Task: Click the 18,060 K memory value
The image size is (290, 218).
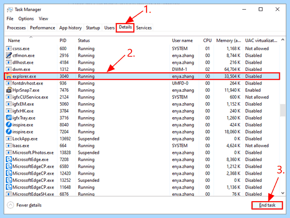Action: 232,132
